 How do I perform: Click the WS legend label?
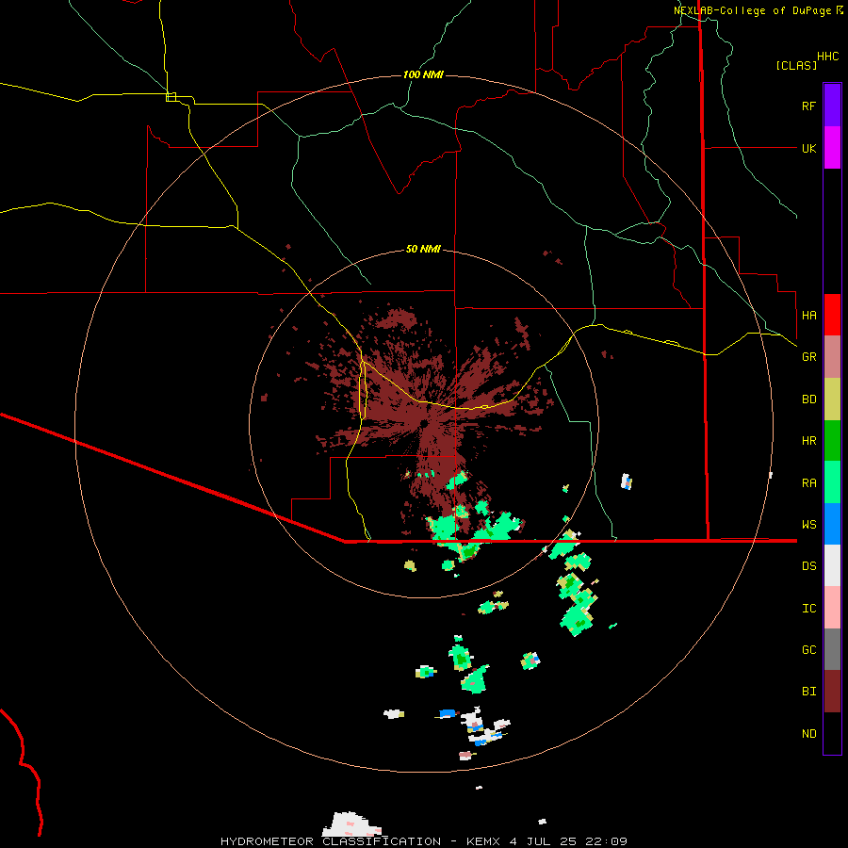[809, 525]
